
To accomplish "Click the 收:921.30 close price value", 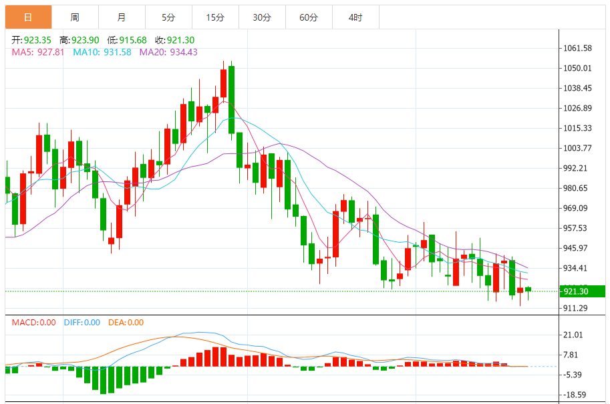I will 174,40.
